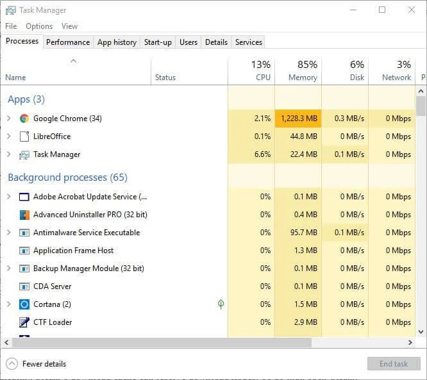
Task: Click the End task button
Action: tap(394, 364)
